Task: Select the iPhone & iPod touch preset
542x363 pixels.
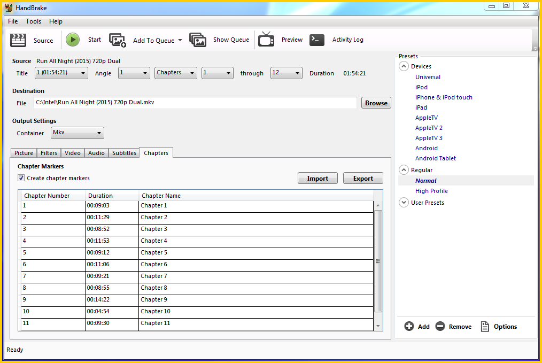Action: tap(444, 97)
